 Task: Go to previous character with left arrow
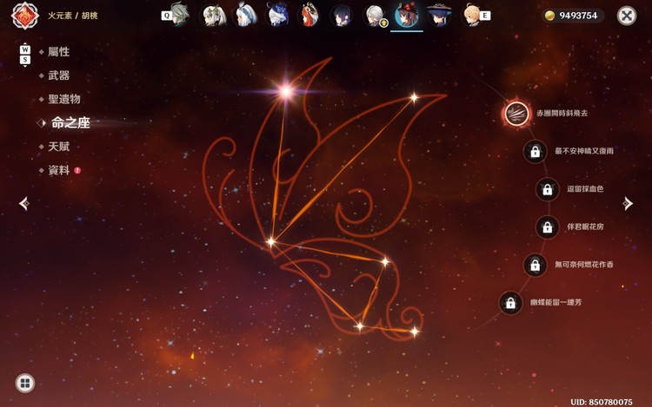(x=24, y=203)
